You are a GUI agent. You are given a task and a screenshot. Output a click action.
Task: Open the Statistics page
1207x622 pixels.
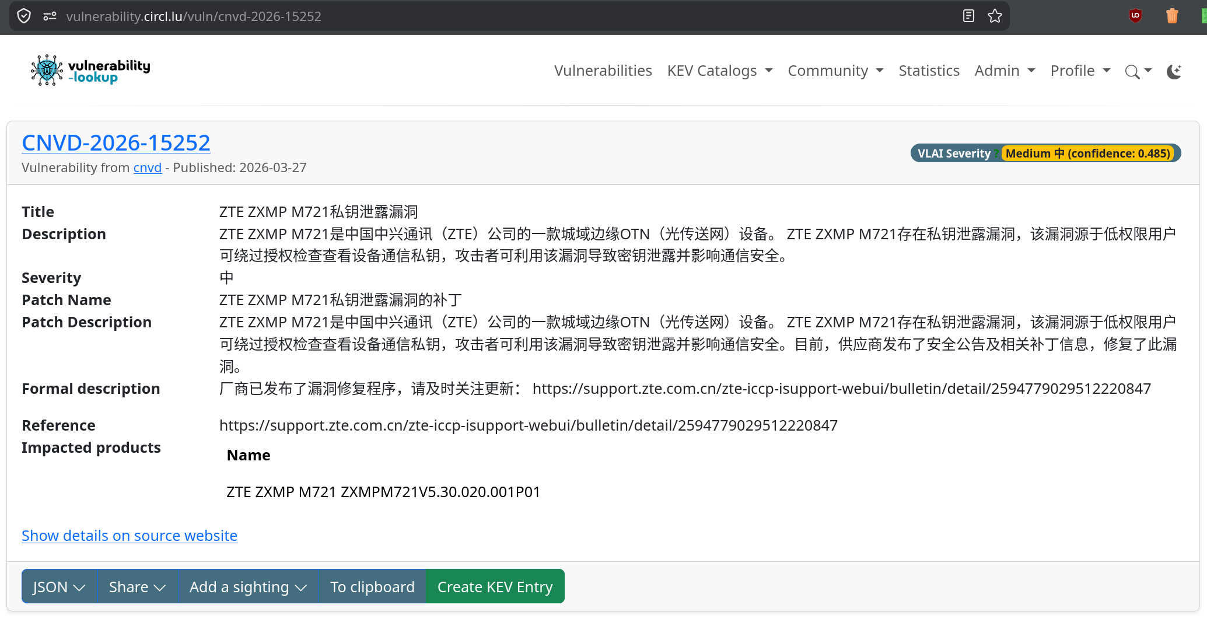point(929,71)
